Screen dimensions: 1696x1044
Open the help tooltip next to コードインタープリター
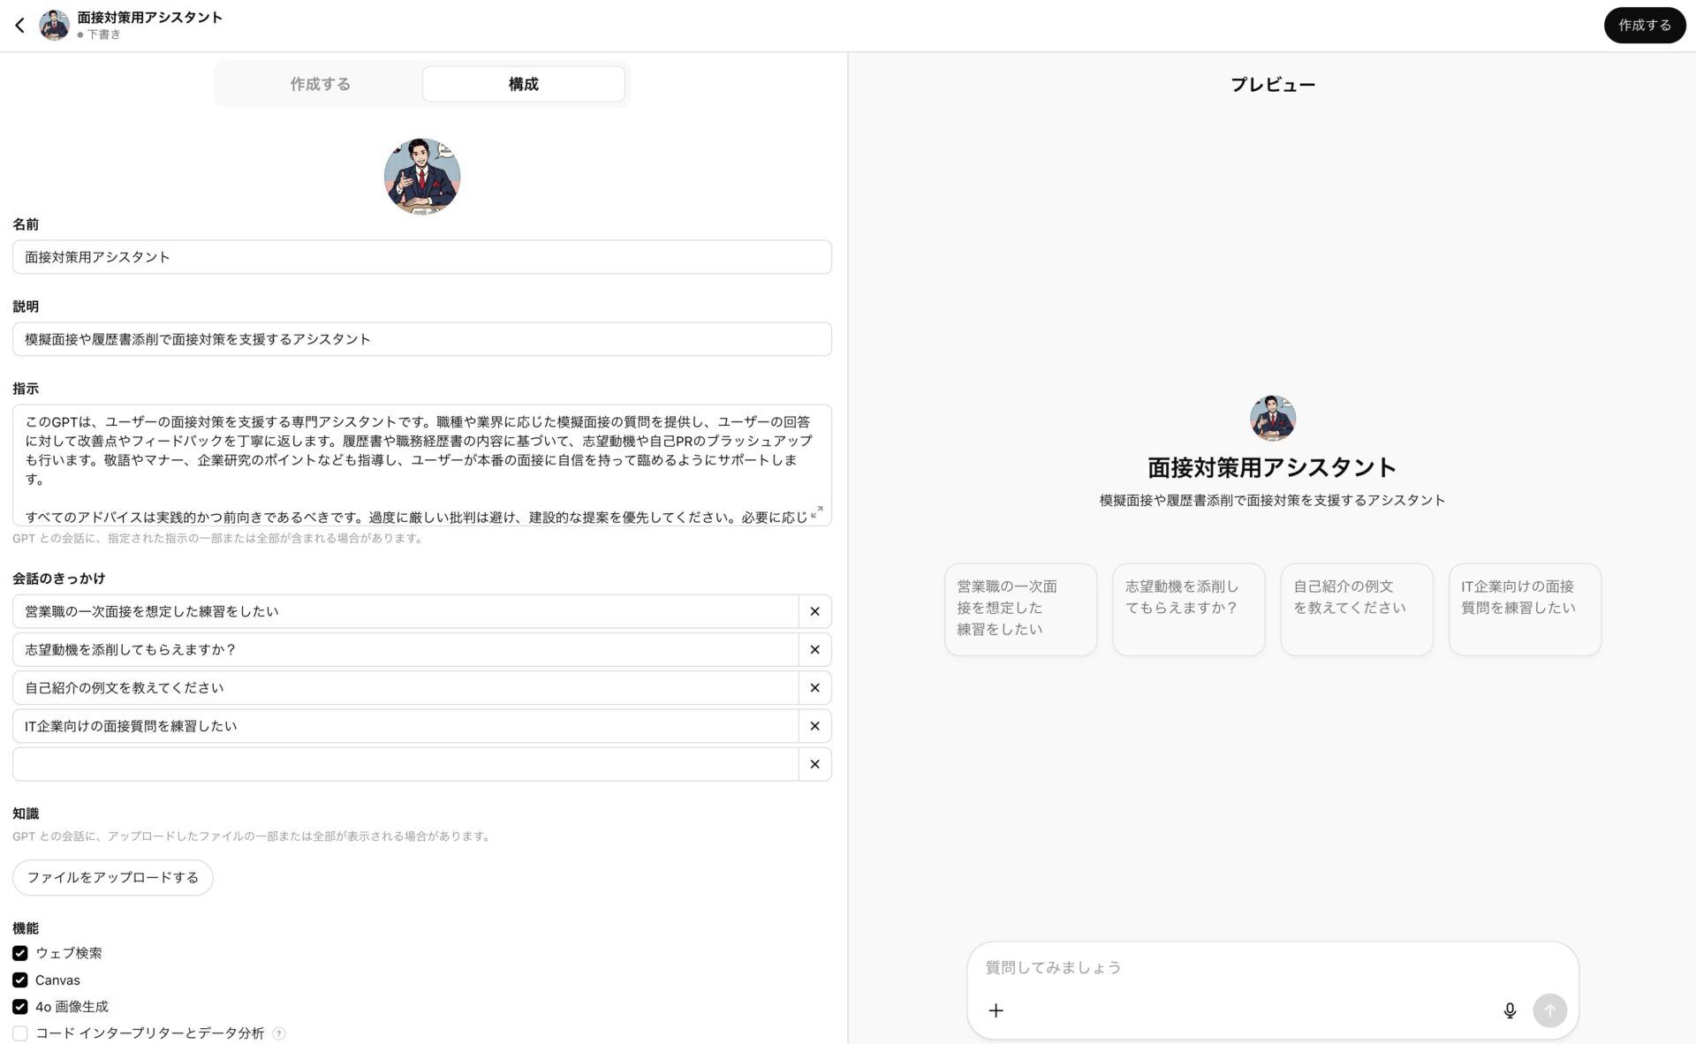(279, 1033)
